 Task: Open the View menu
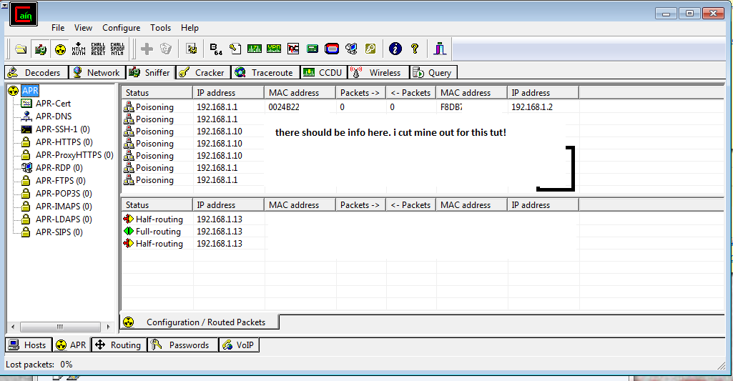click(x=83, y=28)
